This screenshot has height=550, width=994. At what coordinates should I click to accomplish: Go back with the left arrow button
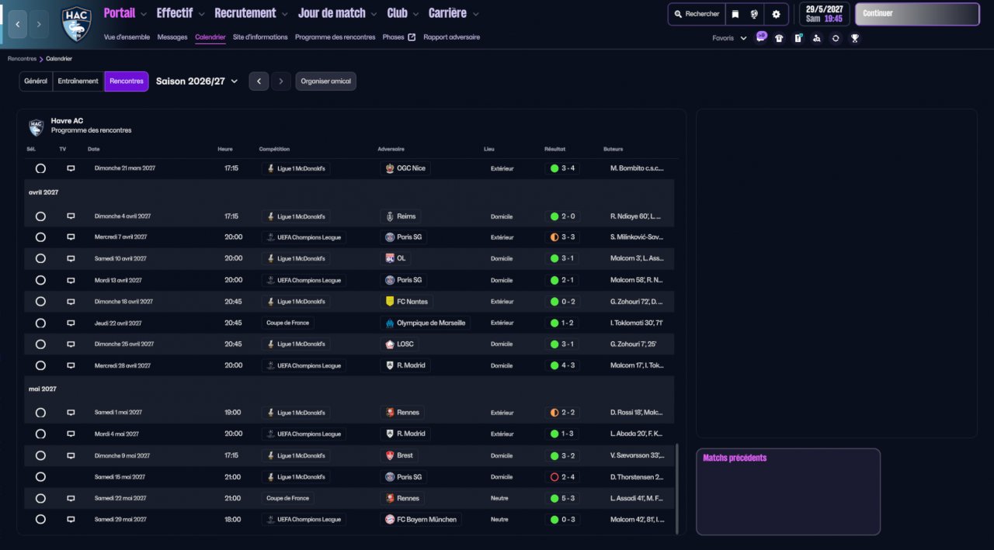(19, 24)
